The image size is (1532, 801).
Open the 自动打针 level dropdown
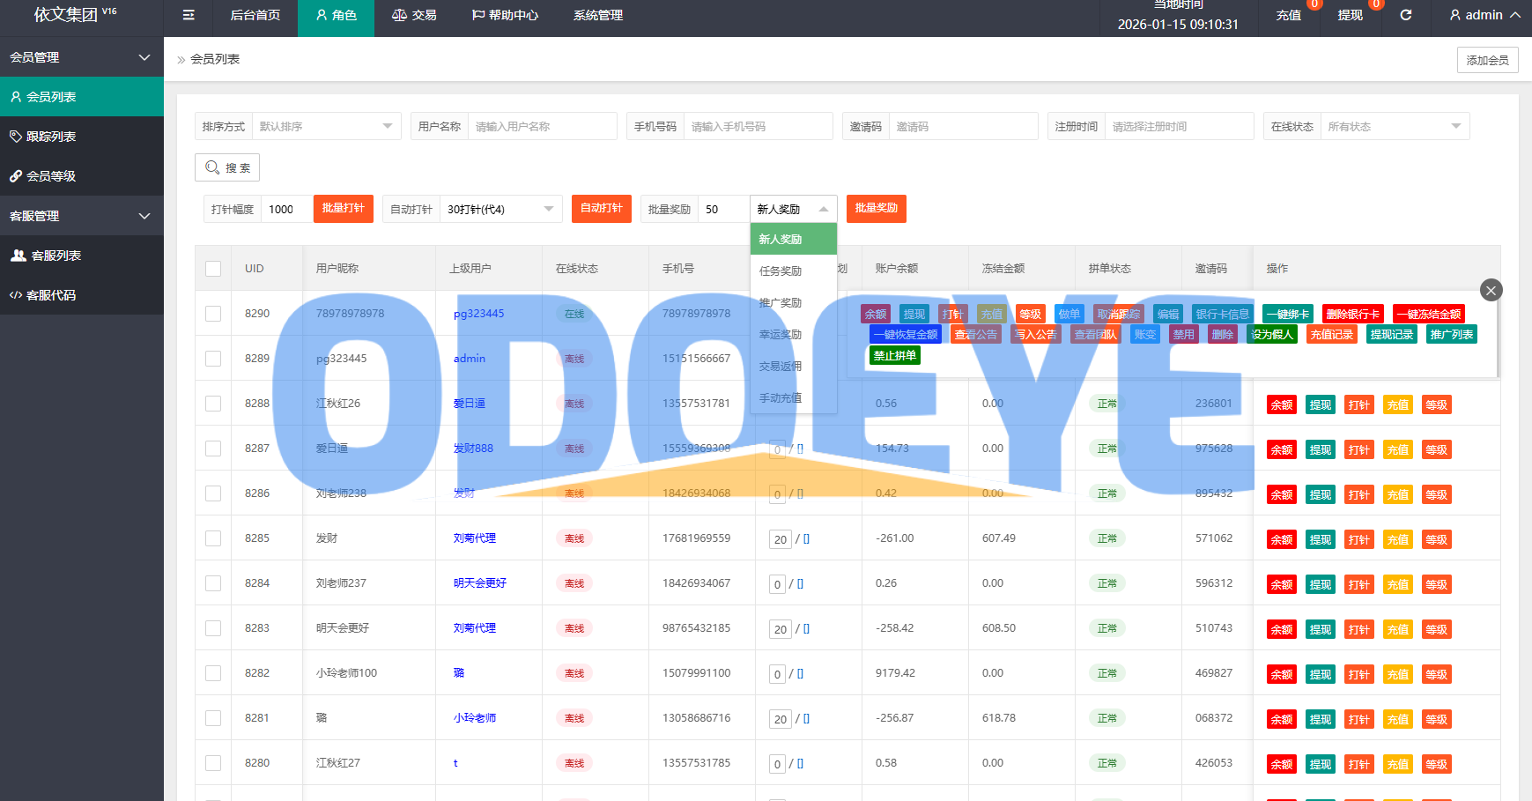(x=500, y=209)
